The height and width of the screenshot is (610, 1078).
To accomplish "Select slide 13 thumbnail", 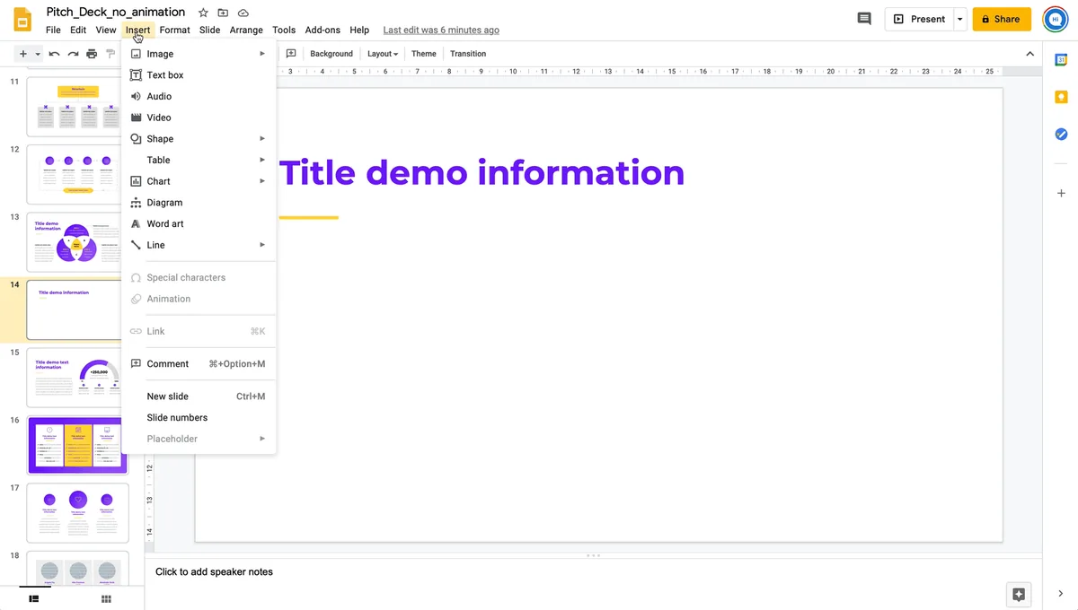I will [x=77, y=242].
